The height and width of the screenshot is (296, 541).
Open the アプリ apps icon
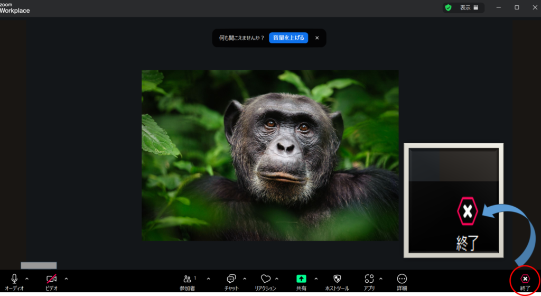[369, 279]
